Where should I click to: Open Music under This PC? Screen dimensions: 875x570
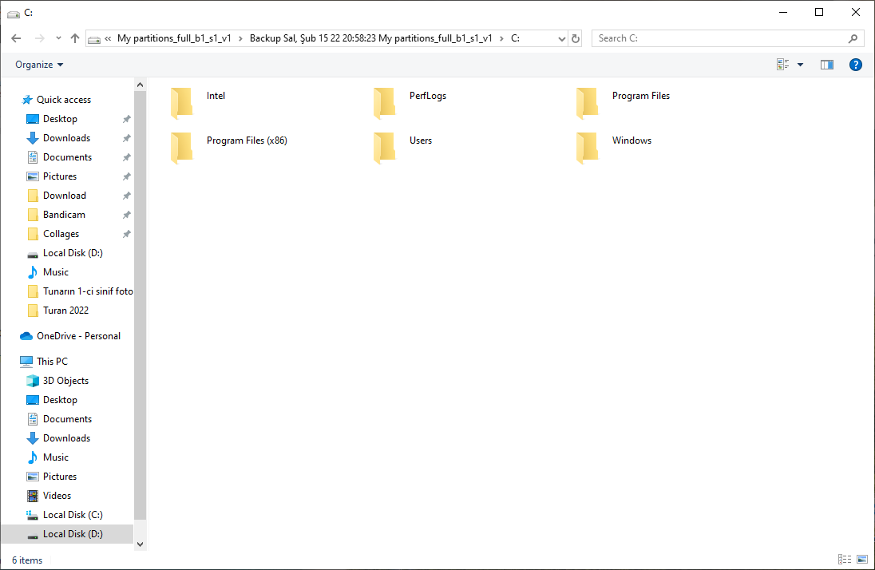tap(56, 457)
